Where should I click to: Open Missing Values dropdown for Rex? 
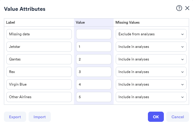(x=151, y=72)
